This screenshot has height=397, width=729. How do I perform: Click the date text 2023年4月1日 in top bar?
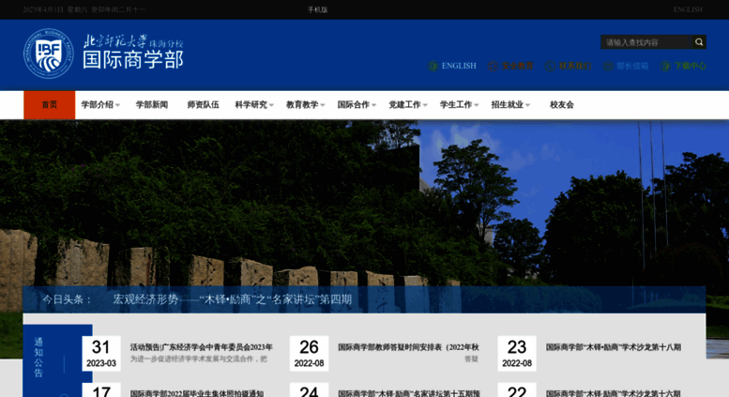(x=43, y=9)
